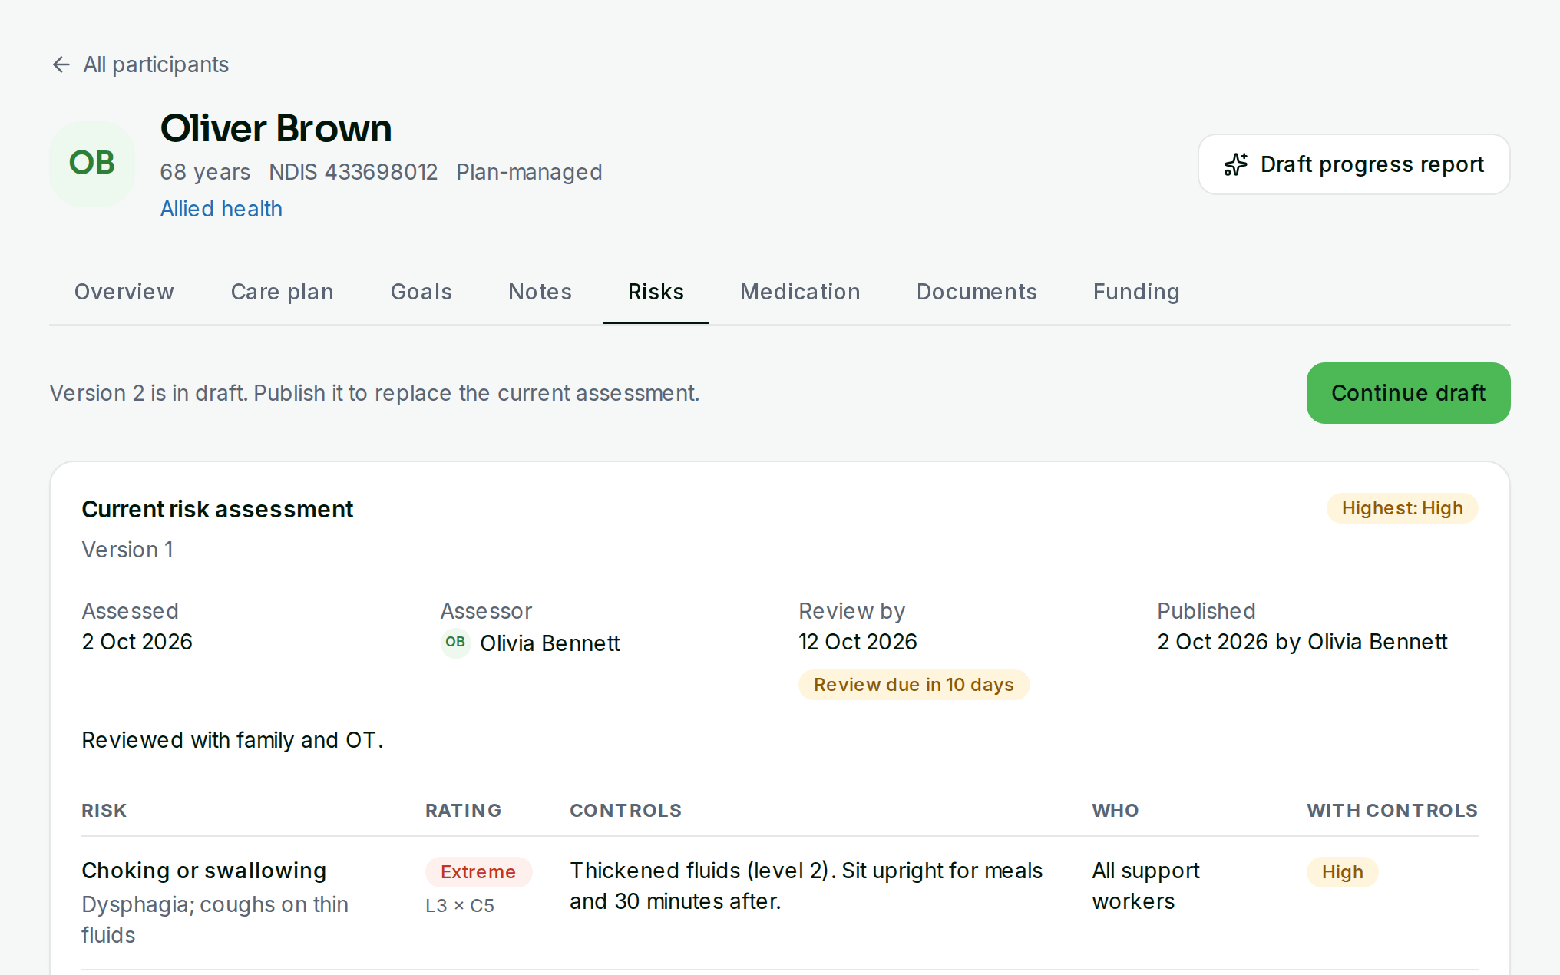Open the Documents tab
This screenshot has height=975, width=1560.
tap(977, 292)
